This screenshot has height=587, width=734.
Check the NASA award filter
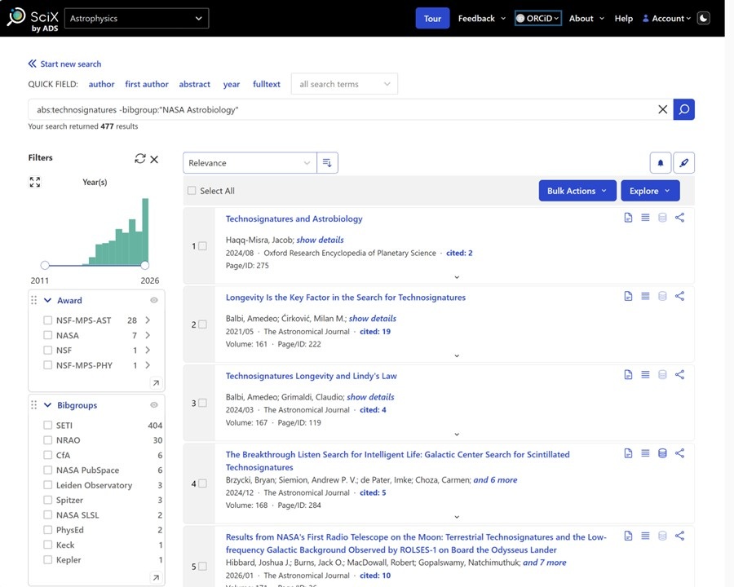(x=48, y=335)
